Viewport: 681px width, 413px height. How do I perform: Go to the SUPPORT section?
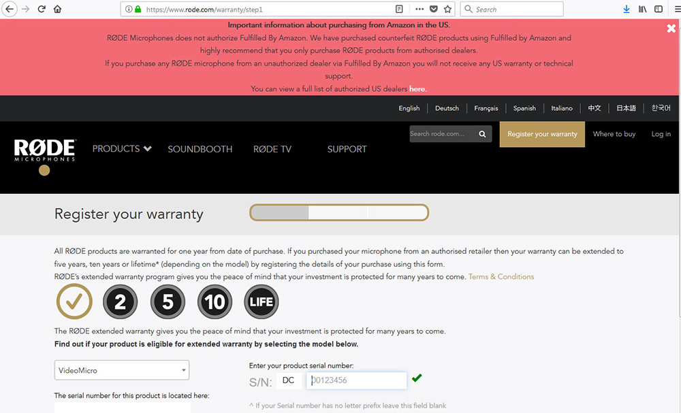pos(347,149)
